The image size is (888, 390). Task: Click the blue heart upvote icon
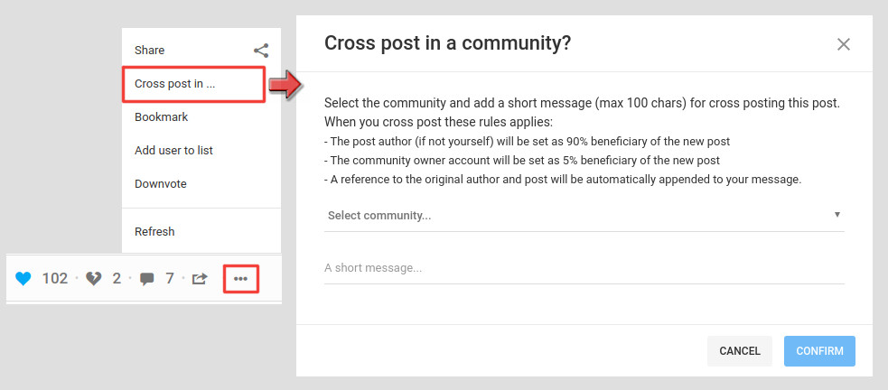pos(23,278)
